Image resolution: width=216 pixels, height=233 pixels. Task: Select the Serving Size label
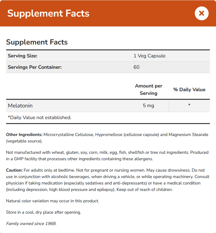23,56
